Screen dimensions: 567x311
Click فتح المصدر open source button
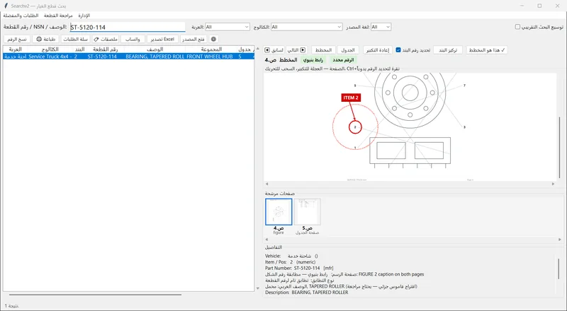(193, 39)
